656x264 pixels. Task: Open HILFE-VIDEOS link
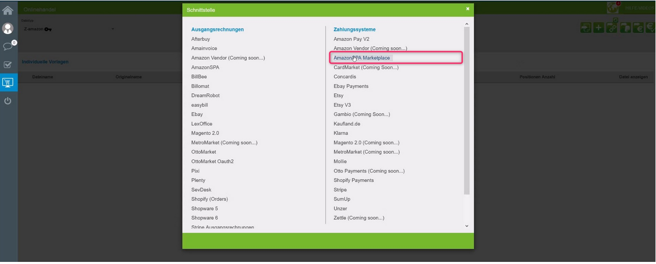pos(639,8)
